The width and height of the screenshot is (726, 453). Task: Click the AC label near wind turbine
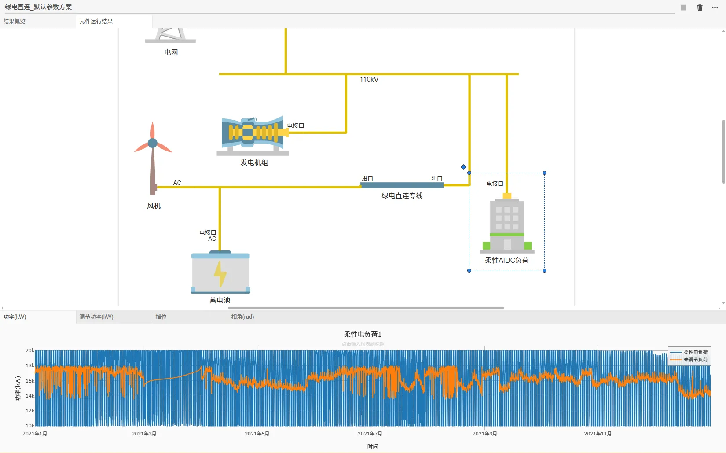pyautogui.click(x=177, y=183)
